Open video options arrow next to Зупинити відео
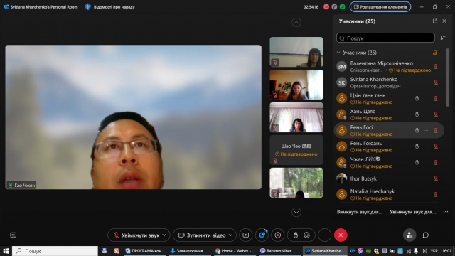The image size is (455, 256). (x=230, y=235)
